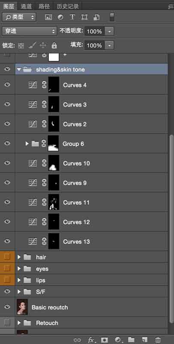Filter layers by type (T) icon
This screenshot has width=174, height=344.
pyautogui.click(x=72, y=17)
